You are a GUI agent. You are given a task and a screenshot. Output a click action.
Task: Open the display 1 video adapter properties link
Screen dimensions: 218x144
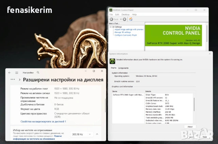(43, 122)
